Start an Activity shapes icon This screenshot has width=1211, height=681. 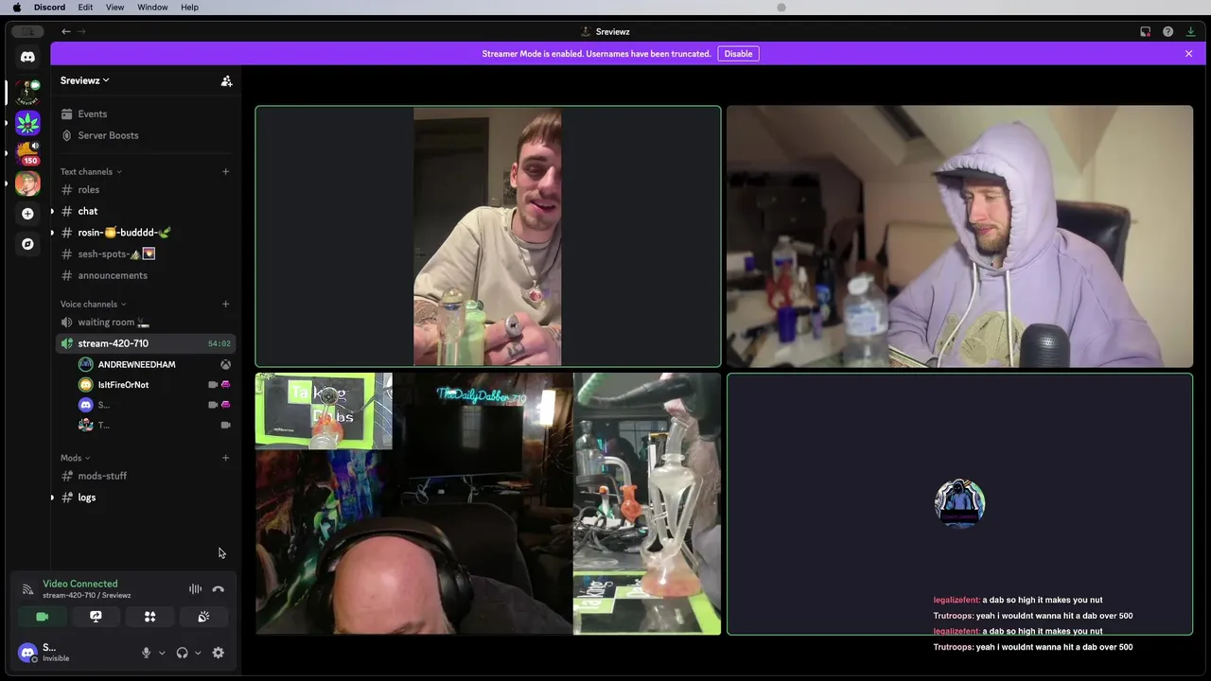tap(149, 617)
